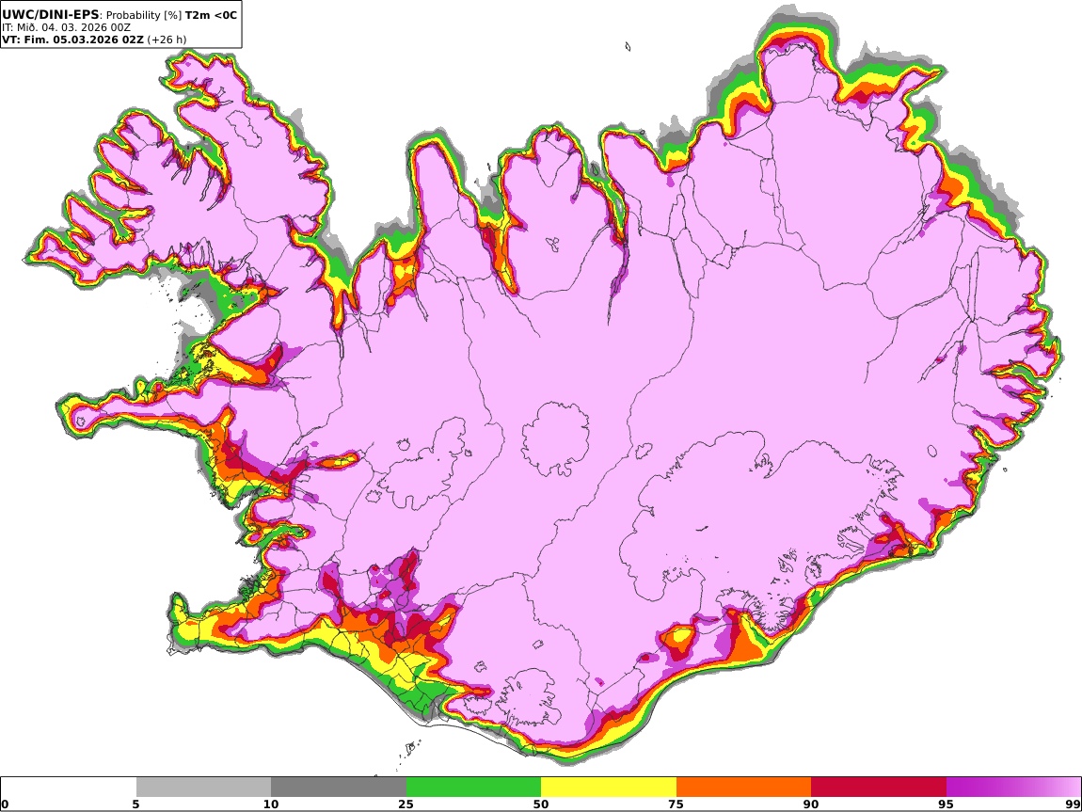Image resolution: width=1082 pixels, height=812 pixels.
Task: Click the orange 75-90% legend band
Action: (743, 787)
